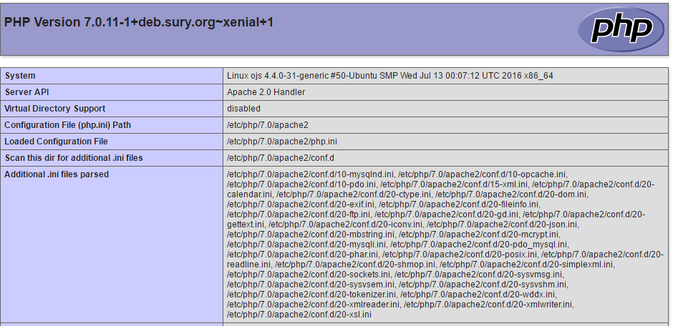Click 'Additional .ini files parsed' label
673x326 pixels.
click(x=57, y=174)
